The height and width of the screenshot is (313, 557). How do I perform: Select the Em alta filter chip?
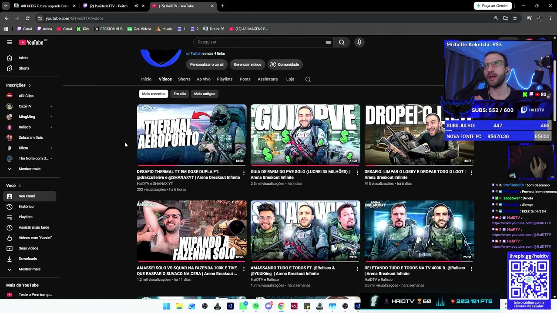179,94
